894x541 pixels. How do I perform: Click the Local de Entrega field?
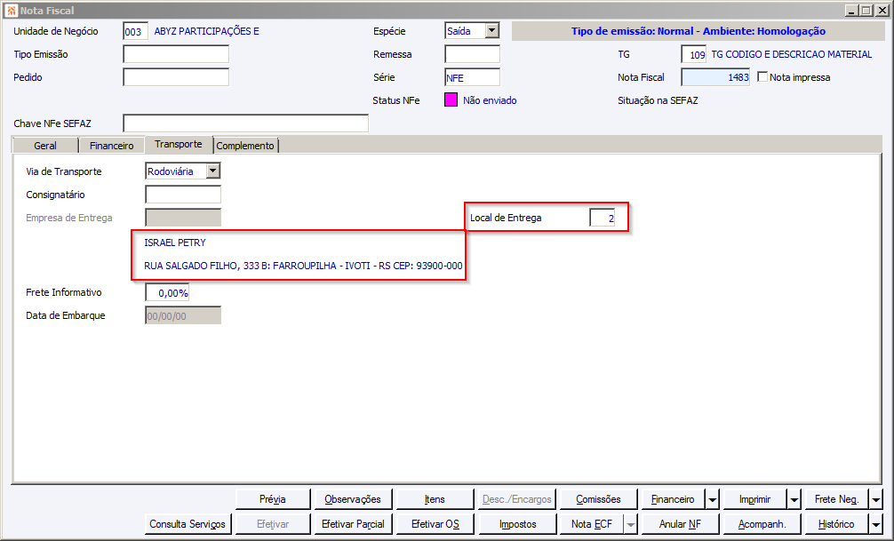point(603,218)
